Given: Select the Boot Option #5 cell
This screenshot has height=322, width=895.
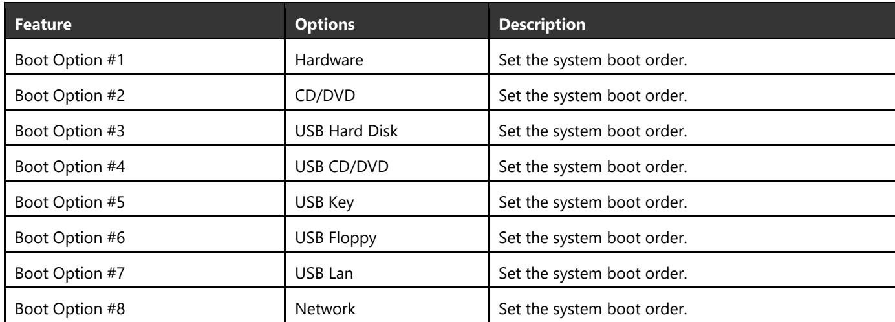Looking at the screenshot, I should (x=147, y=202).
